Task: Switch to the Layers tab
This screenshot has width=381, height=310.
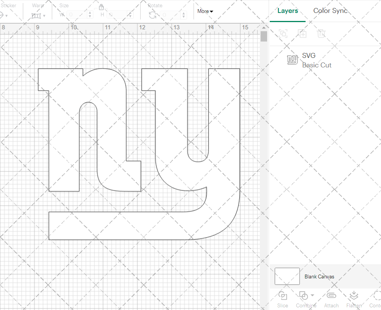Action: tap(288, 11)
